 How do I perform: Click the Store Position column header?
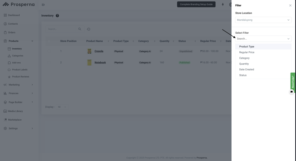click(68, 41)
